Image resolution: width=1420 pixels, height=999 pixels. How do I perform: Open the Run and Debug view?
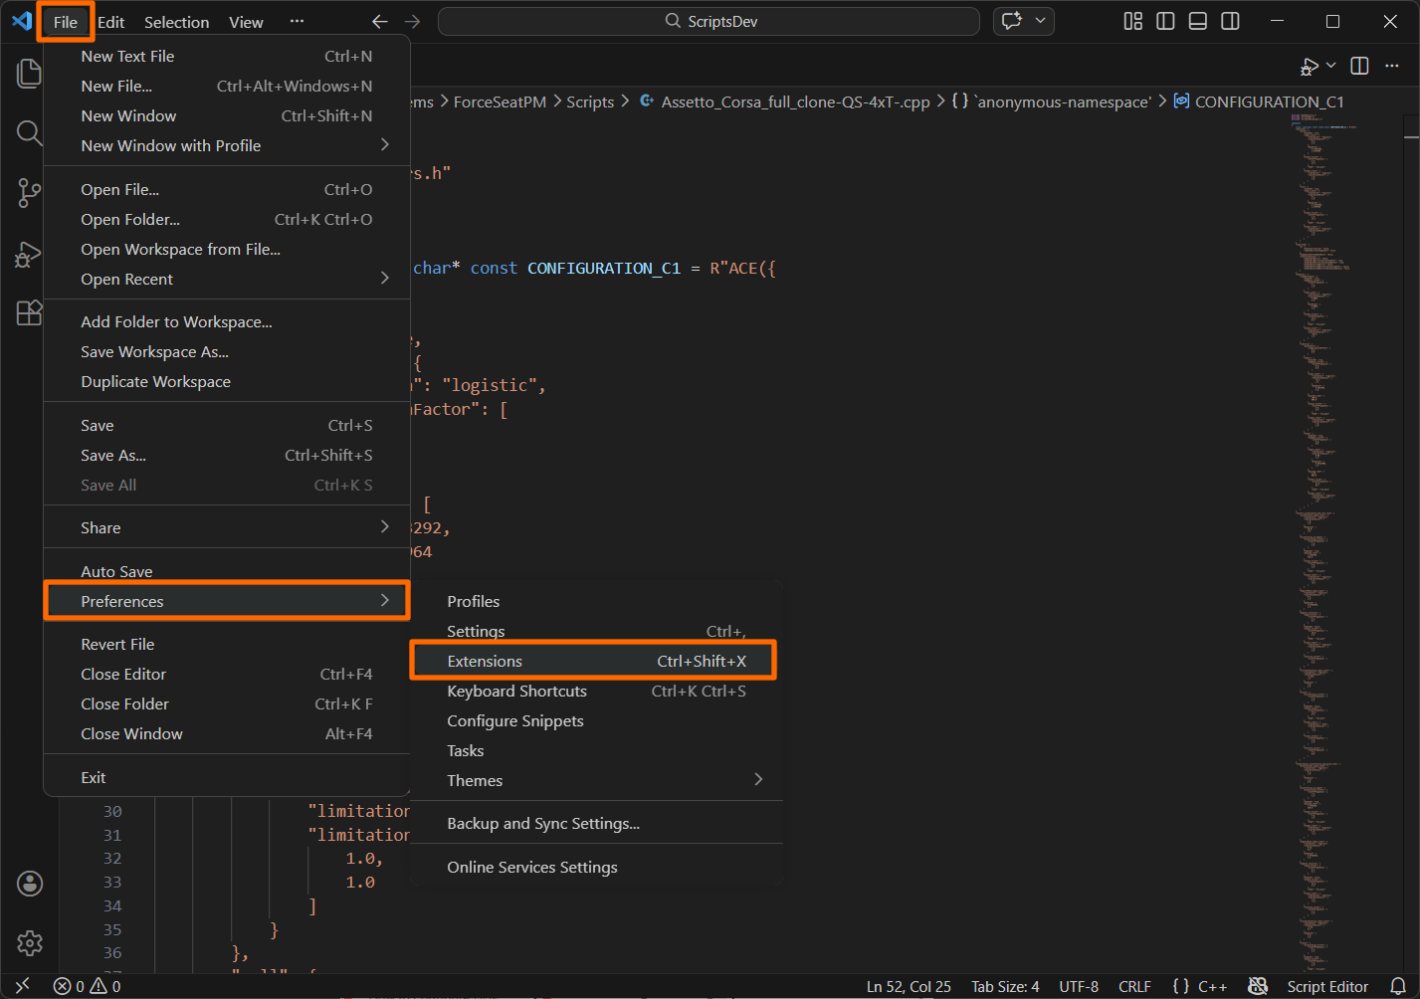tap(29, 254)
